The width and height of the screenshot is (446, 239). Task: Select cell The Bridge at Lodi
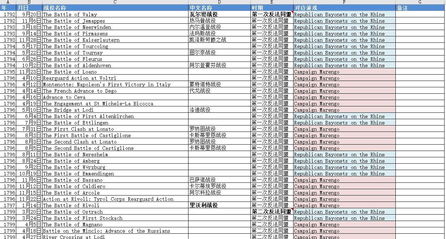pos(115,110)
